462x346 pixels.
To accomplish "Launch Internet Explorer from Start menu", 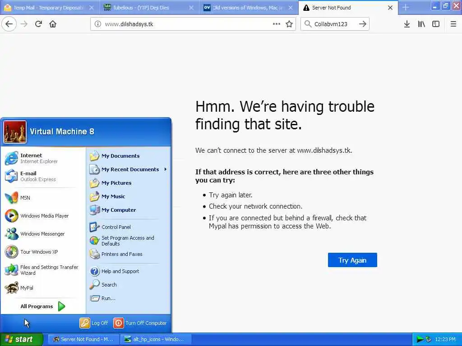I will click(43, 158).
